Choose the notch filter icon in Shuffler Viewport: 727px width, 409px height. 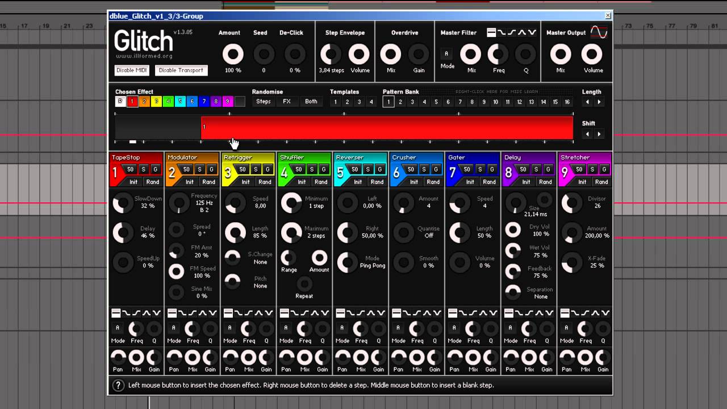[325, 313]
